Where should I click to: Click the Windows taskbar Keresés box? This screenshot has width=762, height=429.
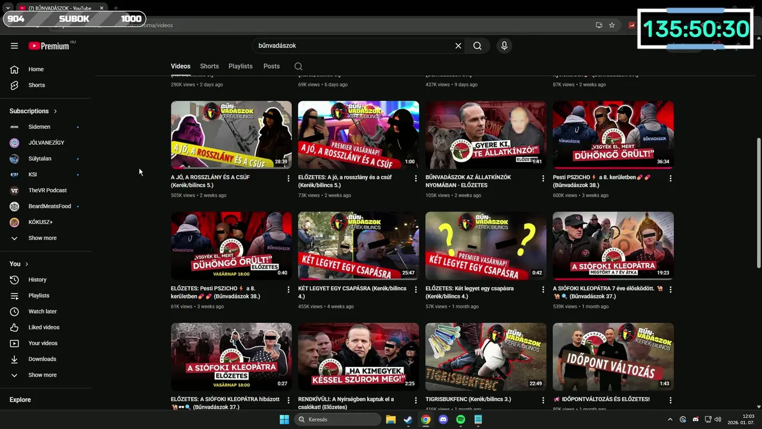coord(338,419)
